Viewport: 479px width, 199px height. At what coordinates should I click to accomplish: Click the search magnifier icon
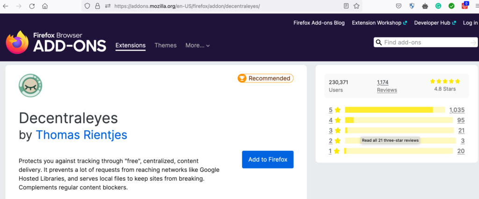tap(379, 43)
